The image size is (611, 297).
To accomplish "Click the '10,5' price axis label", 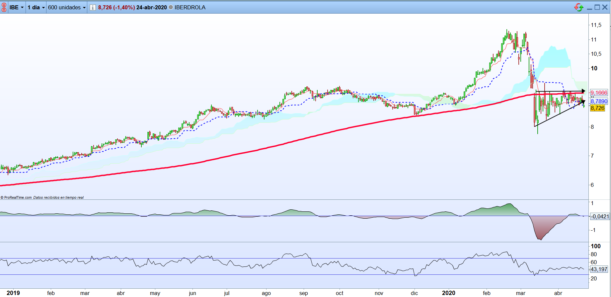I will click(x=596, y=54).
